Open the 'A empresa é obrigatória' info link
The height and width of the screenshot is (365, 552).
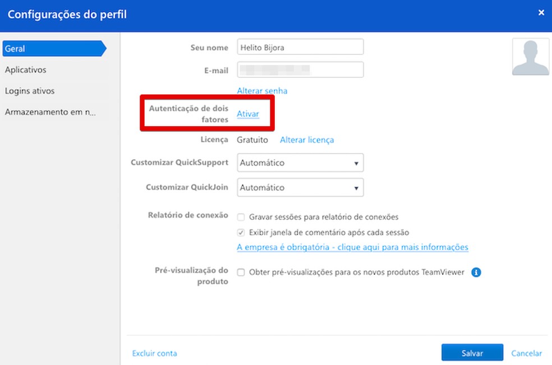pyautogui.click(x=352, y=247)
